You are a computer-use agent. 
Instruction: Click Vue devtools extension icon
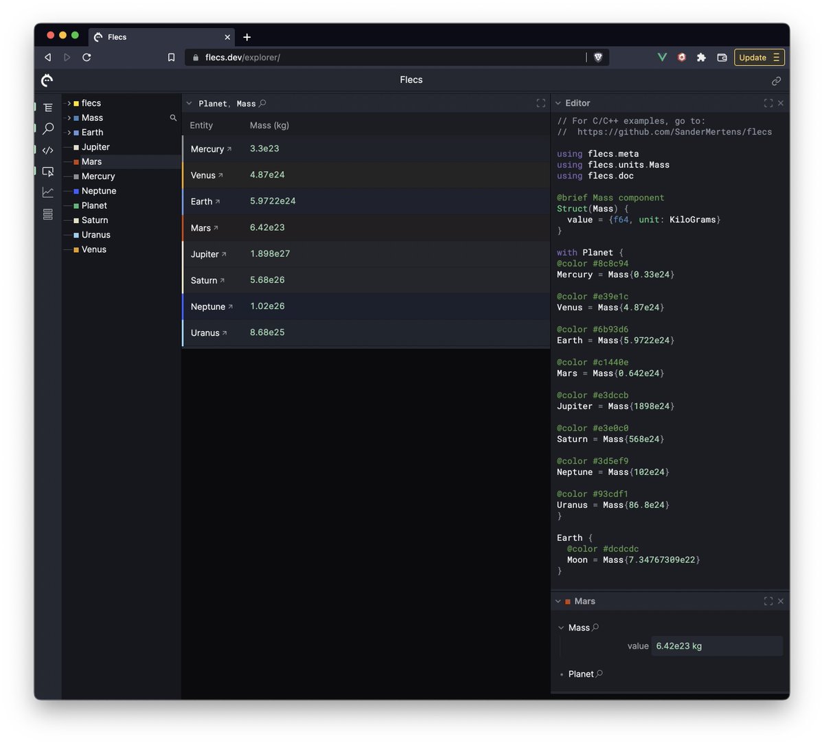tap(662, 57)
